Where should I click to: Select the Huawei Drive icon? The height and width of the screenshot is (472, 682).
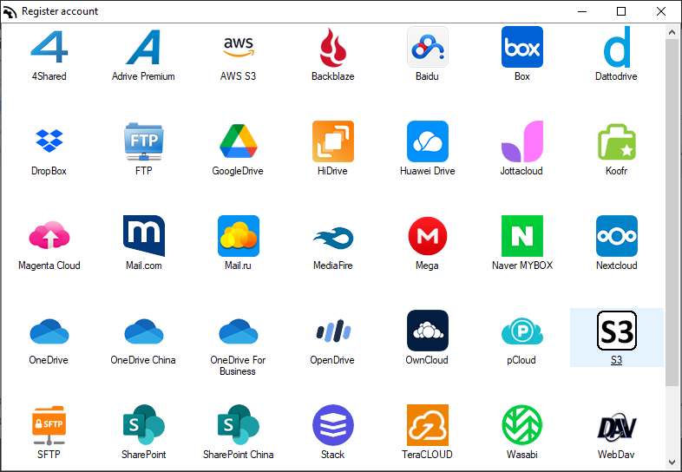point(428,141)
